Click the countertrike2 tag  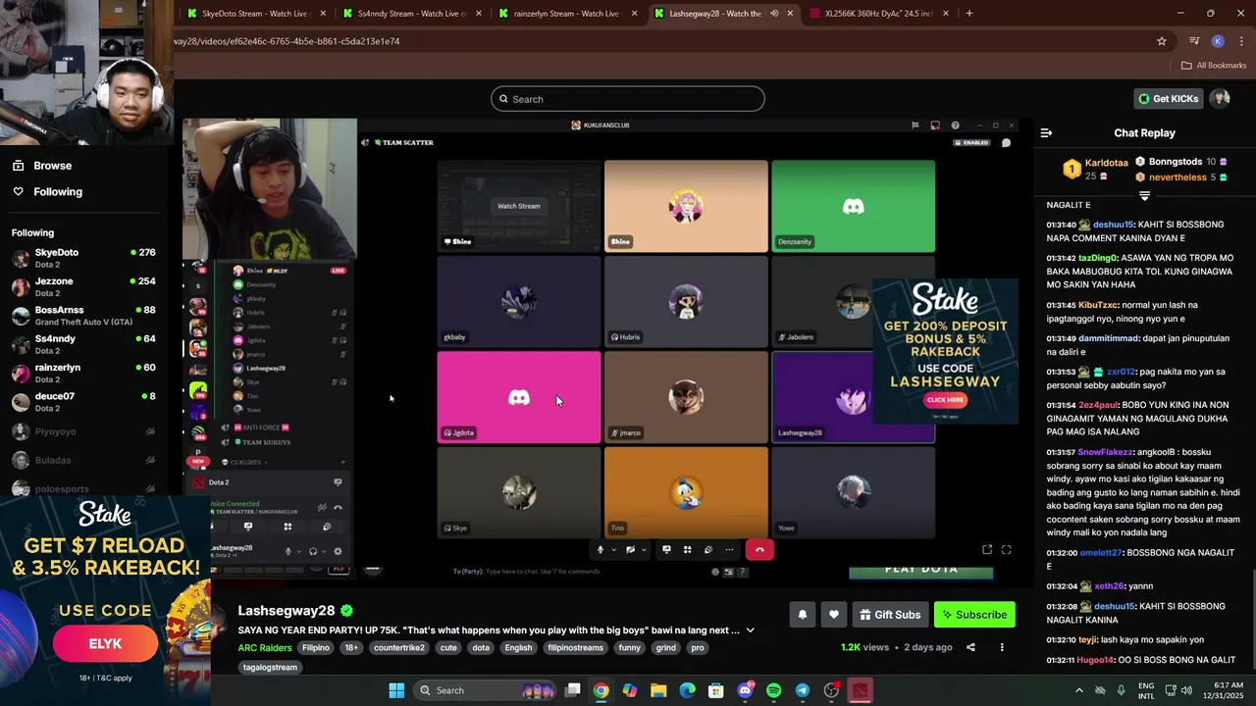point(398,648)
